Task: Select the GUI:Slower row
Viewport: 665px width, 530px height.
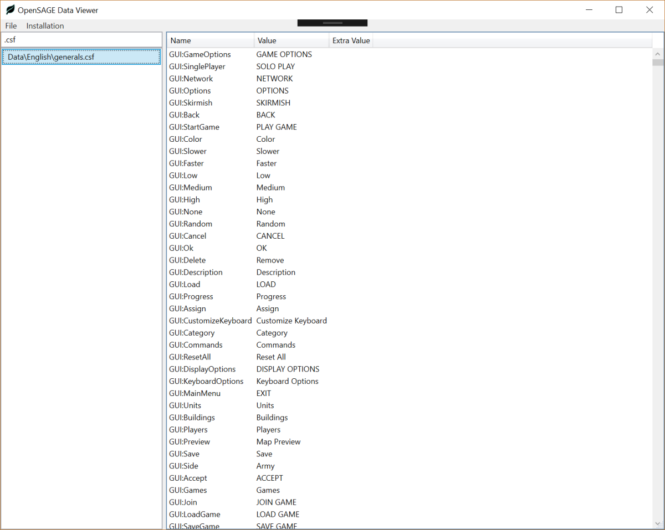Action: pos(410,151)
